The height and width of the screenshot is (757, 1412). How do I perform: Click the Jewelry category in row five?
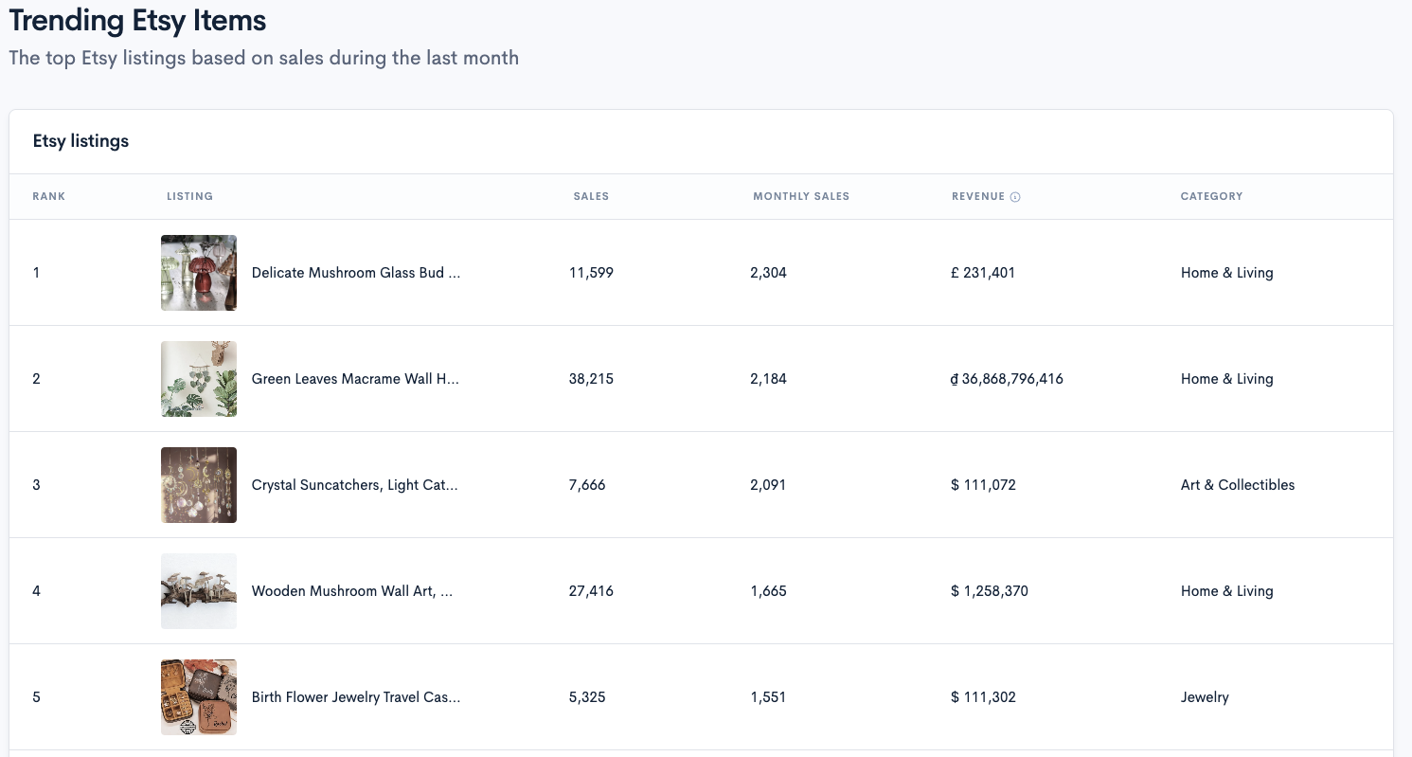(x=1205, y=697)
